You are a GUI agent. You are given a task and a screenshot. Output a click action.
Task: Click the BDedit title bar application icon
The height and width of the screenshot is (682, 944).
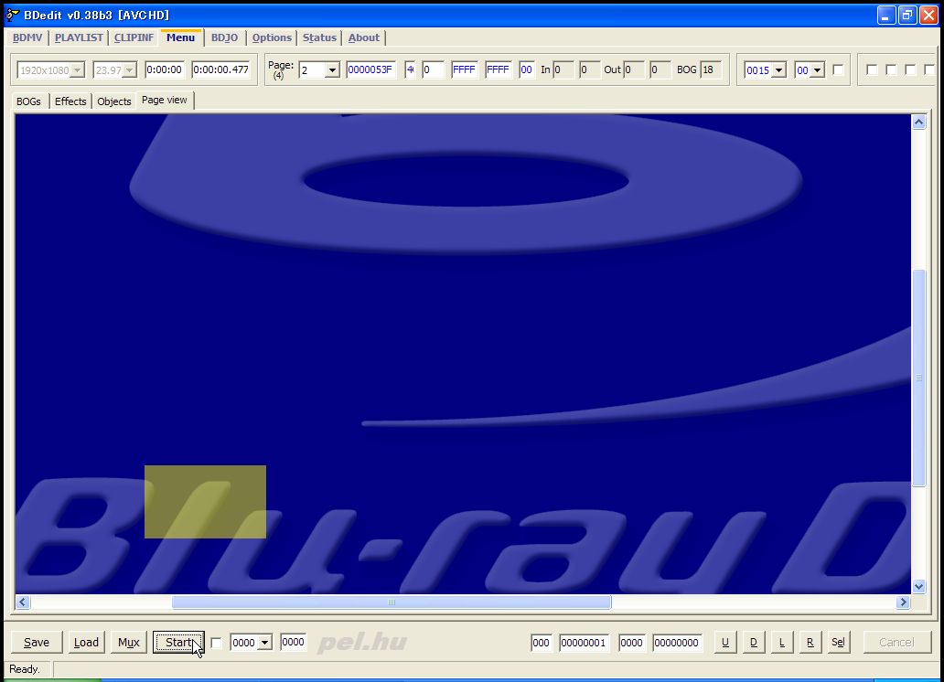tap(12, 15)
